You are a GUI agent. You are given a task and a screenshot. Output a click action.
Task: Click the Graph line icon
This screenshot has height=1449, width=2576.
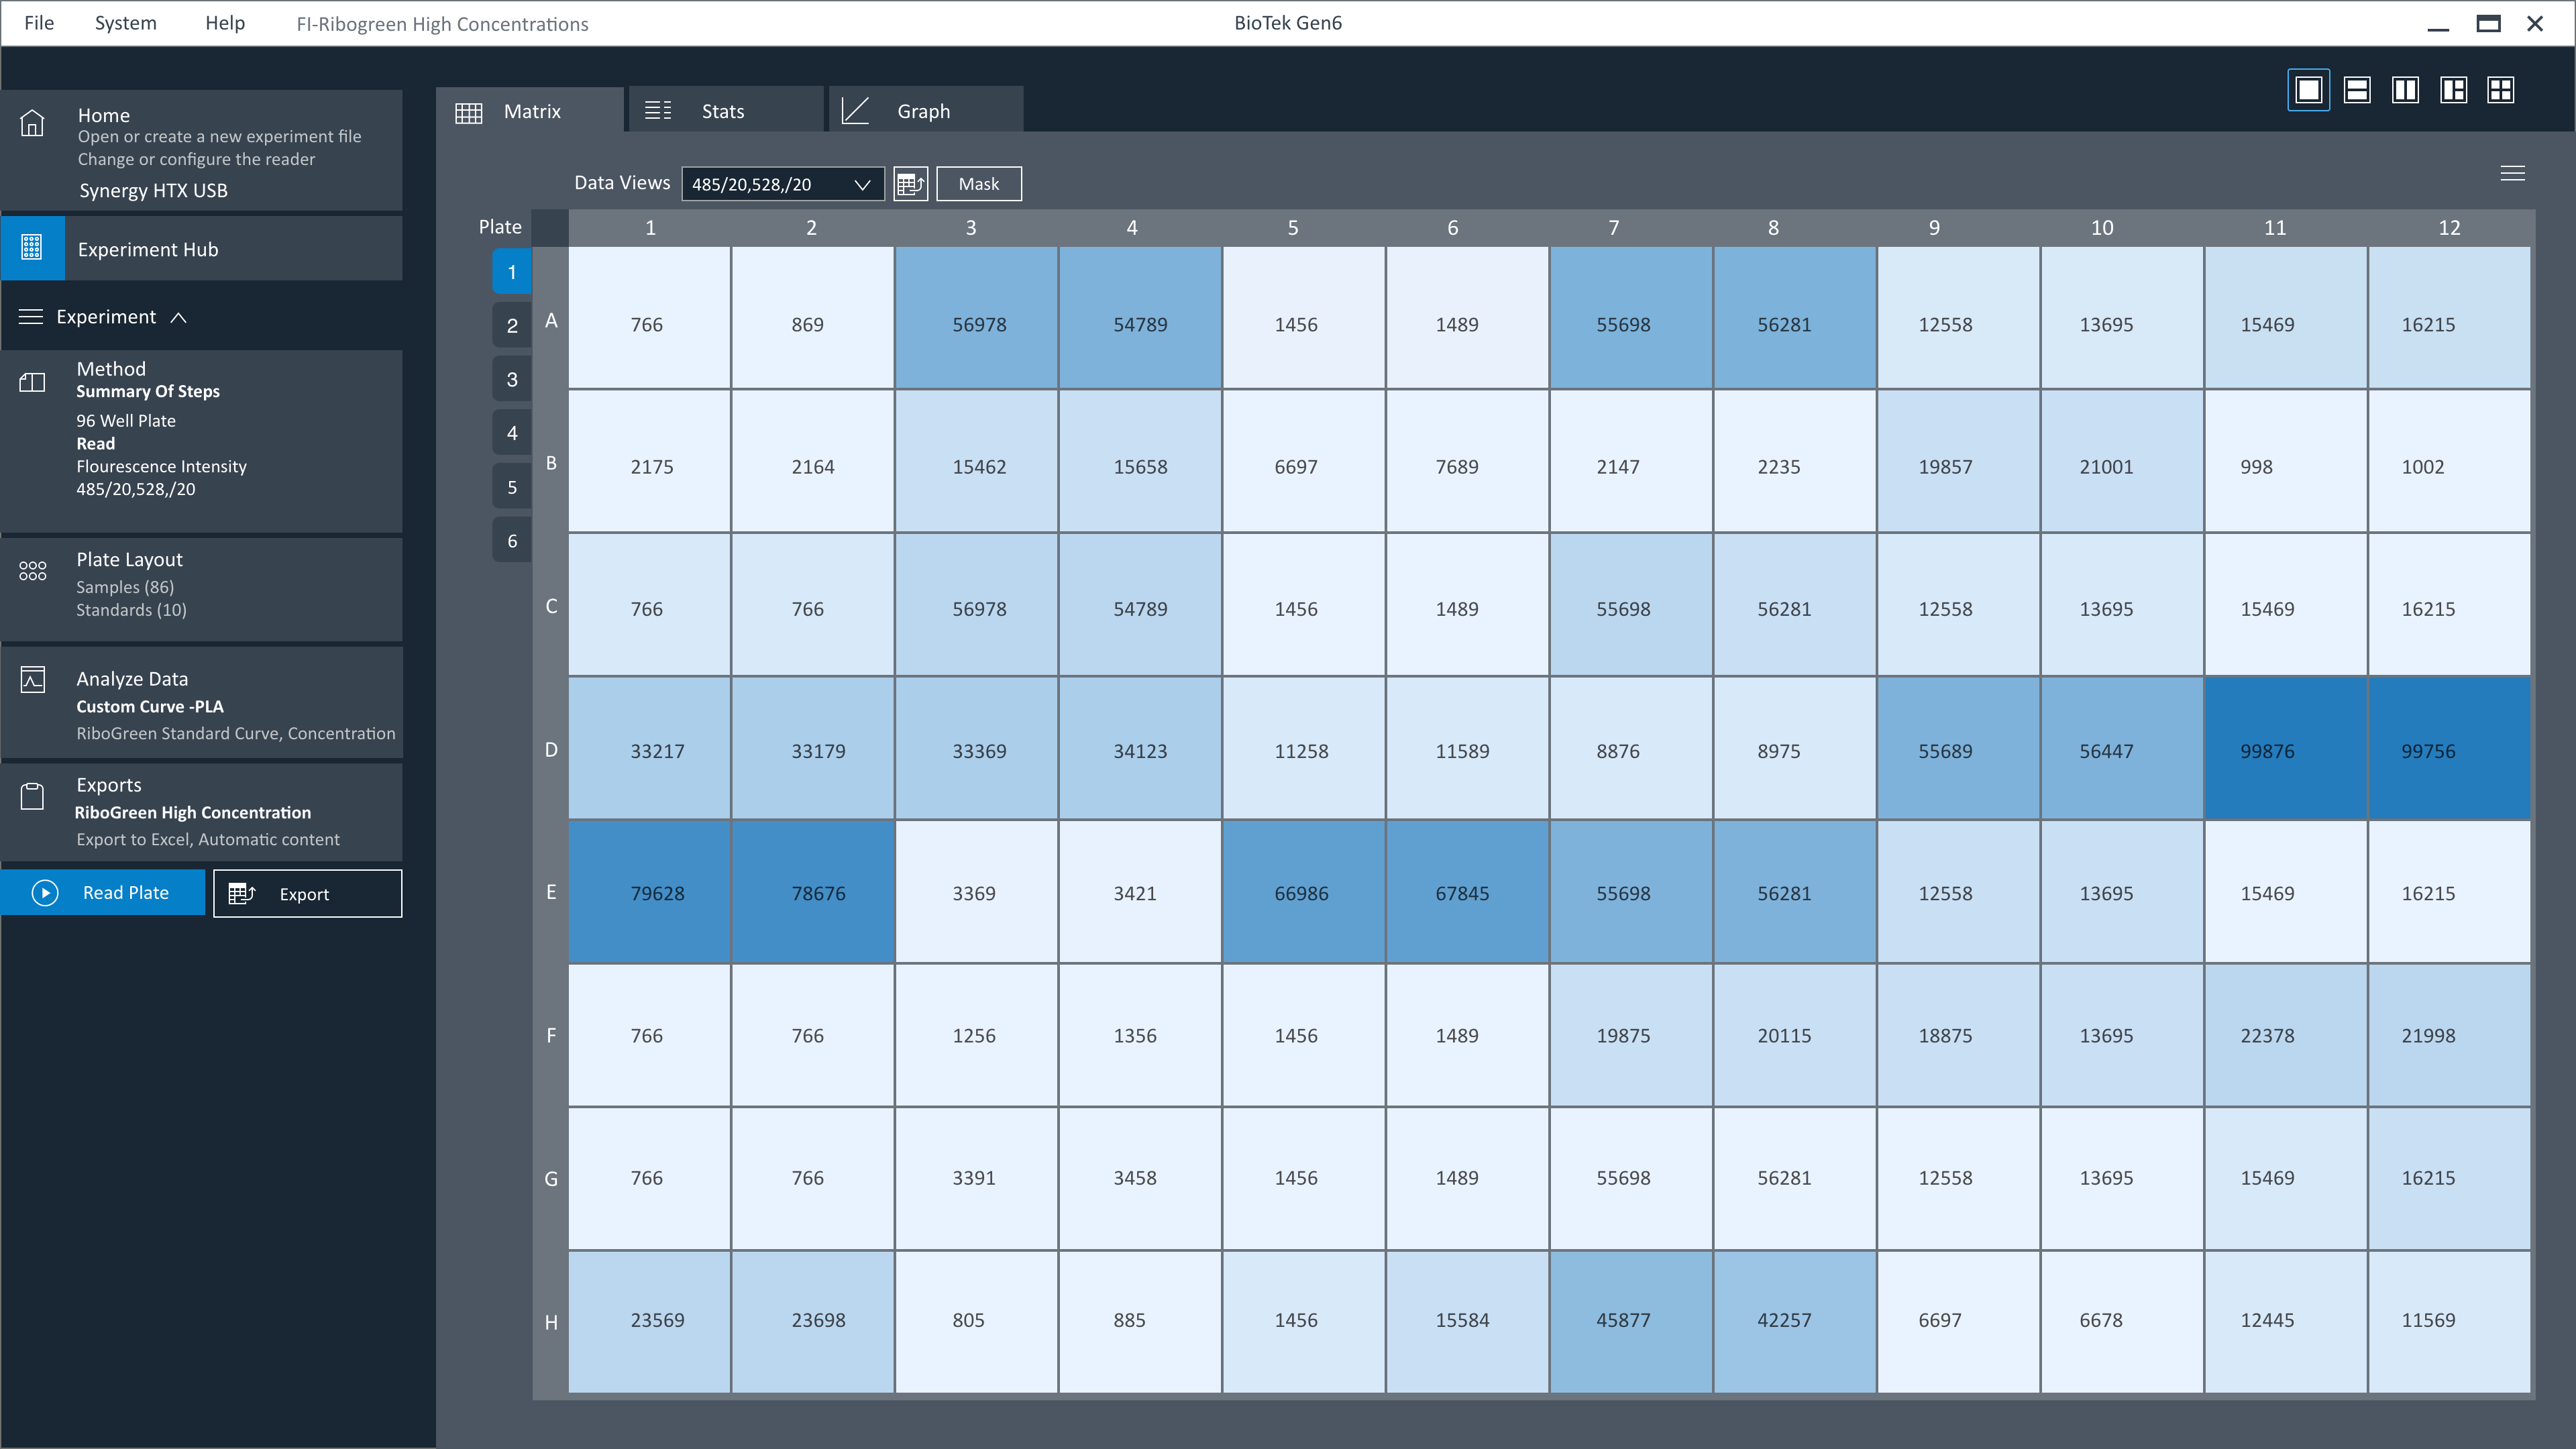tap(855, 110)
